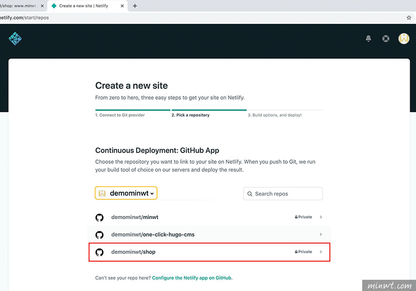The image size is (416, 291).
Task: Click GitHub icon beside one-click-hugo-cms
Action: point(99,235)
